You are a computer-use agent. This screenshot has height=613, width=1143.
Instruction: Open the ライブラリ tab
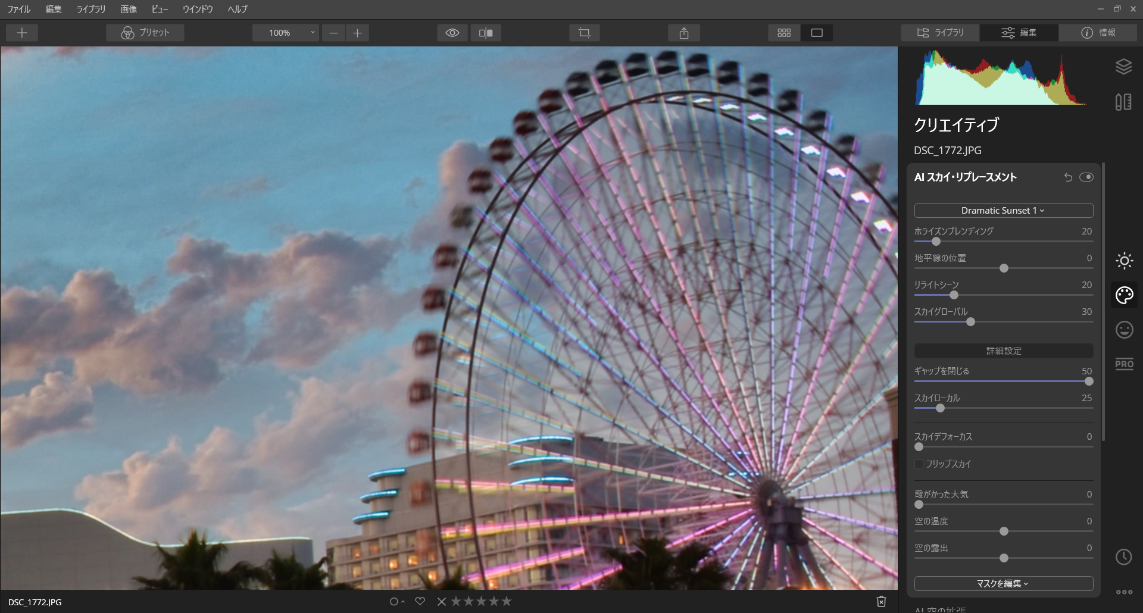tap(940, 33)
